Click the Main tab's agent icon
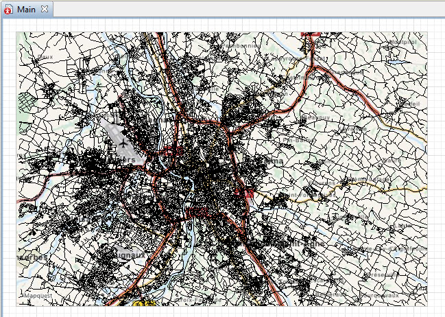The width and height of the screenshot is (445, 317). click(8, 10)
